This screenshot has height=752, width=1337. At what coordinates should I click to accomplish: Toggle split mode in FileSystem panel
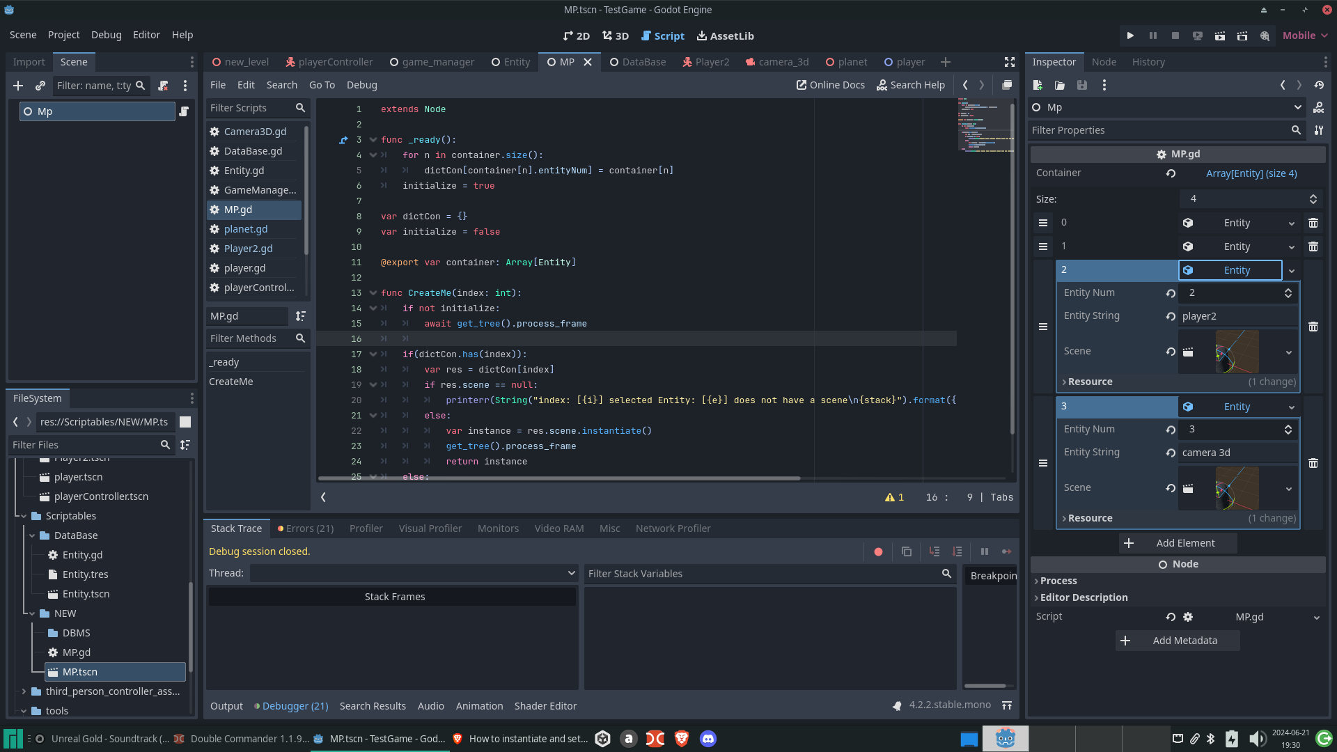click(x=185, y=422)
